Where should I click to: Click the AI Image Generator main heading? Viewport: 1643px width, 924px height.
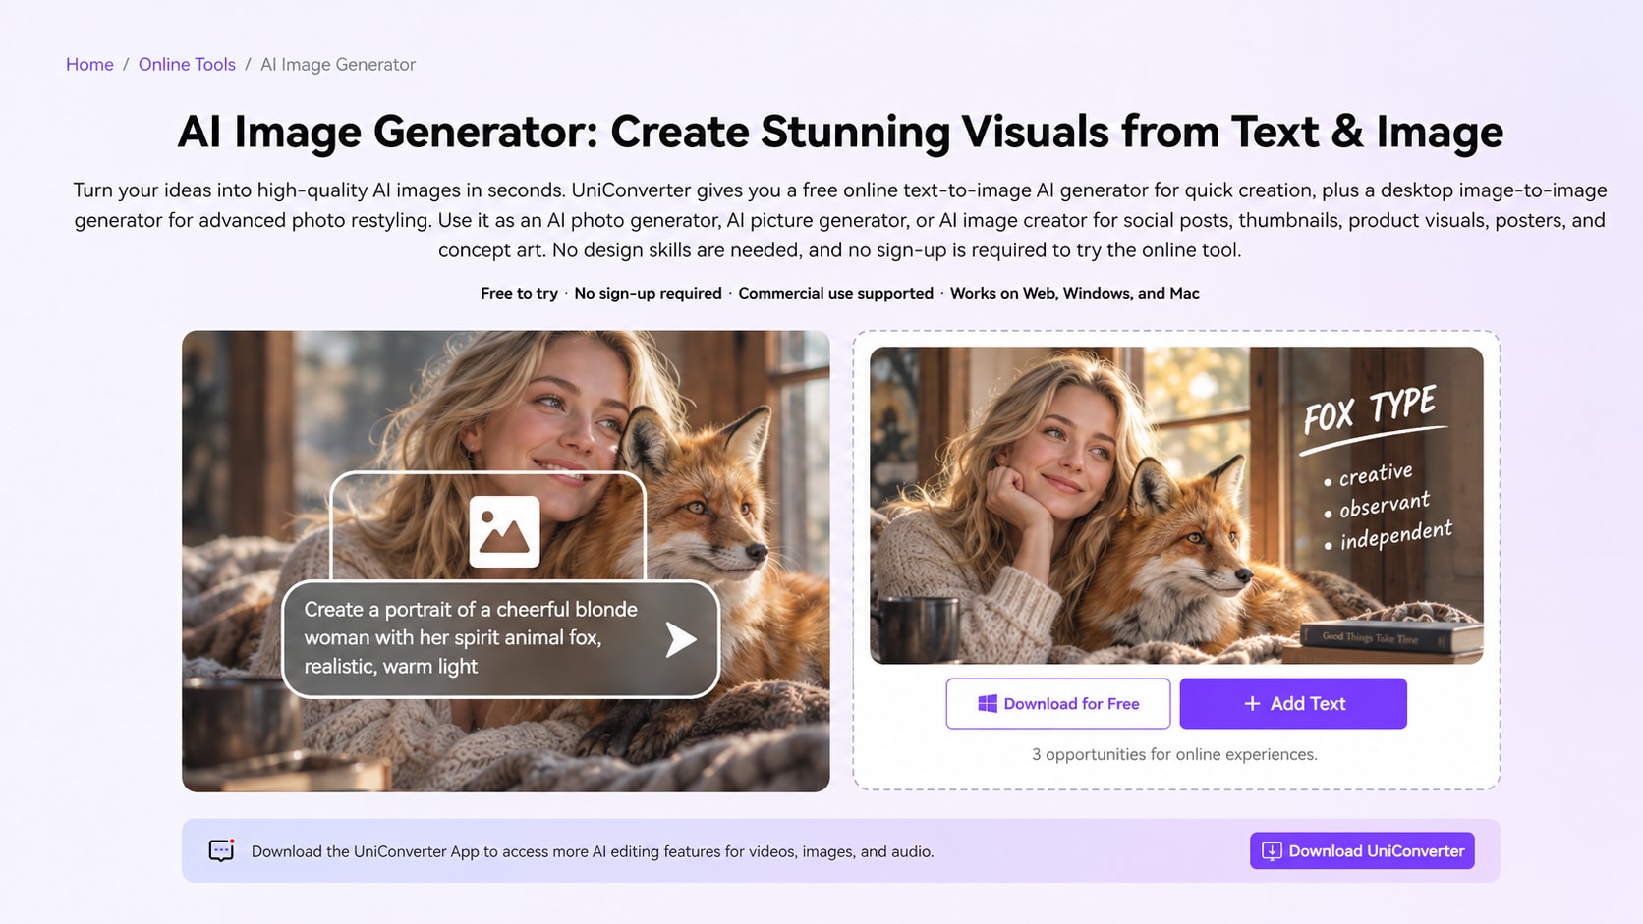coord(840,132)
